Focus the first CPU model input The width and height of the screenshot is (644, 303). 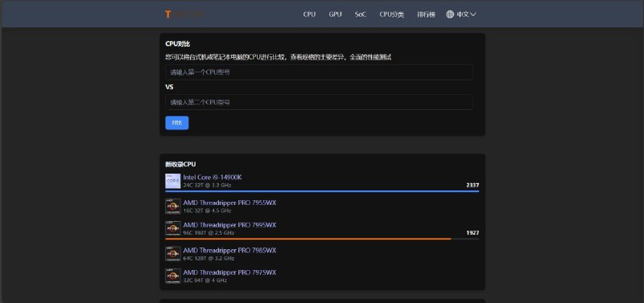point(319,72)
